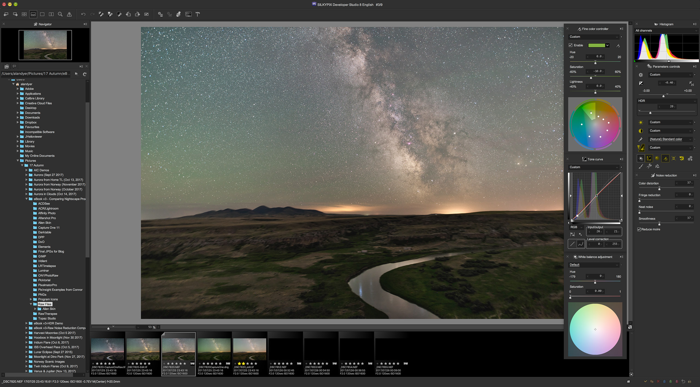Select the Topaz Studio folder
700x387 pixels.
(47, 318)
